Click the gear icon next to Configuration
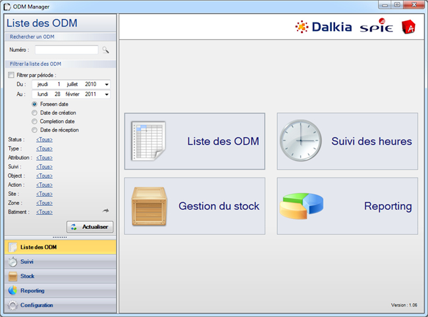Viewport: 428px width, 317px height. (x=13, y=305)
